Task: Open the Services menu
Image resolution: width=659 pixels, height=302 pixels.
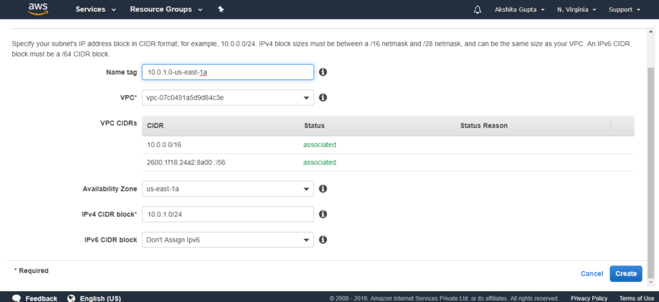Action: pos(95,9)
